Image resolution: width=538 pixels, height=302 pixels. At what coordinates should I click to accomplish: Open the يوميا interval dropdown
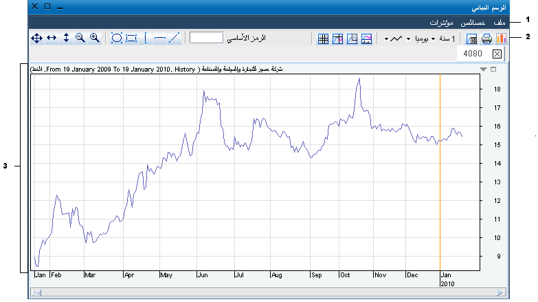click(409, 39)
